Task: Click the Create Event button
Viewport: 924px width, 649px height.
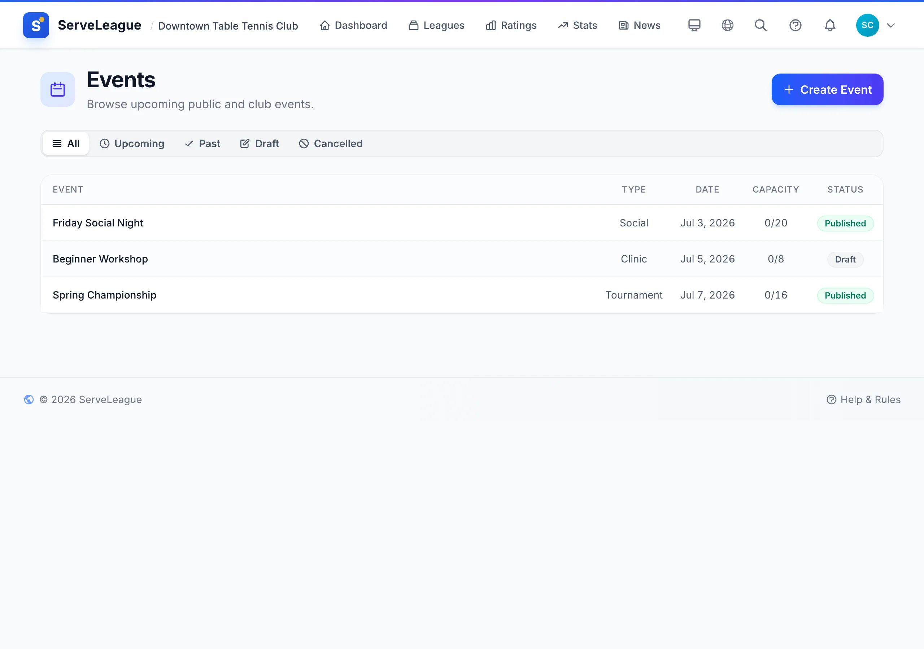Action: pos(827,89)
